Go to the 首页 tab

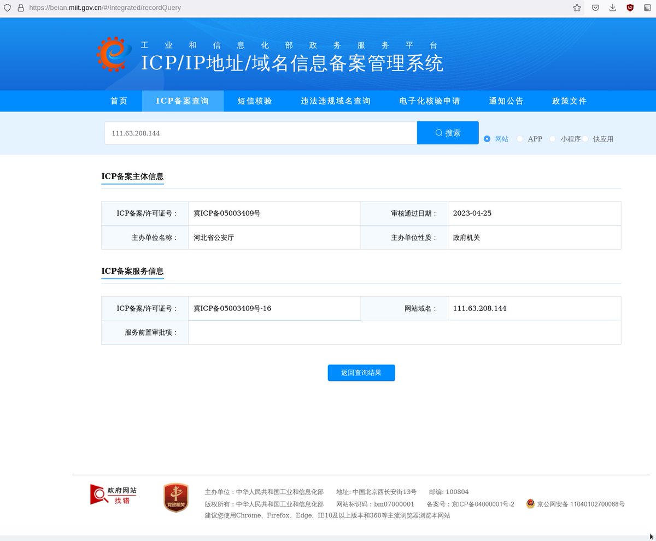[x=119, y=101]
